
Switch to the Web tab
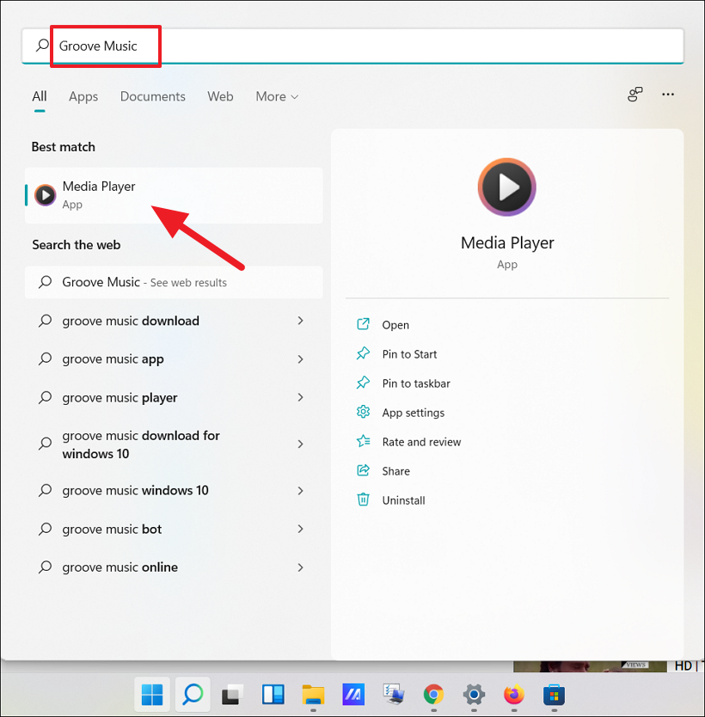220,96
